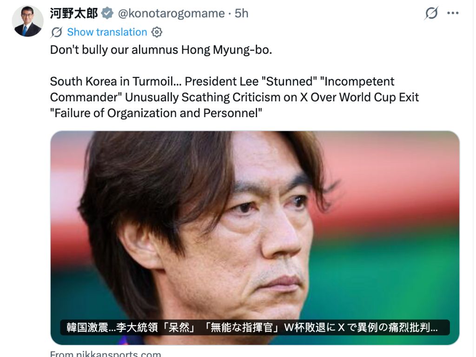Click the quoted "Failure of Organization and Personnel" line

click(x=156, y=113)
